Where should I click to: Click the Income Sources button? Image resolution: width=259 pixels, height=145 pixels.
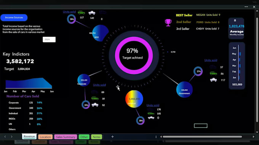pyautogui.click(x=14, y=17)
